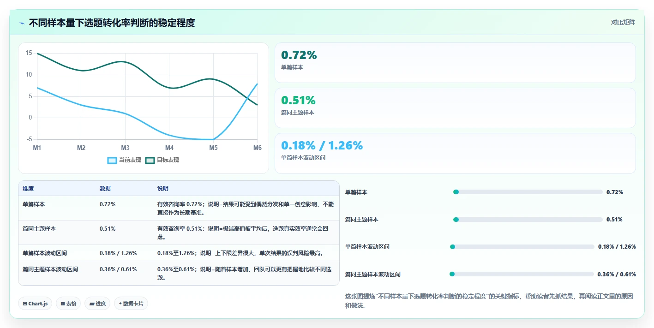Click the M6 axis label on chart
This screenshot has height=328, width=654.
coord(258,148)
